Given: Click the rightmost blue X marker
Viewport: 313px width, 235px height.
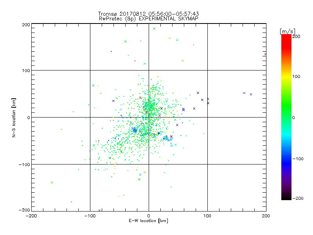Looking at the screenshot, I should click(251, 94).
